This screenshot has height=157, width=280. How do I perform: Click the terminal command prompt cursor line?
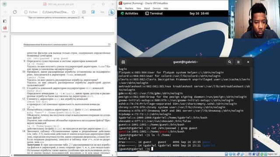pos(136,149)
